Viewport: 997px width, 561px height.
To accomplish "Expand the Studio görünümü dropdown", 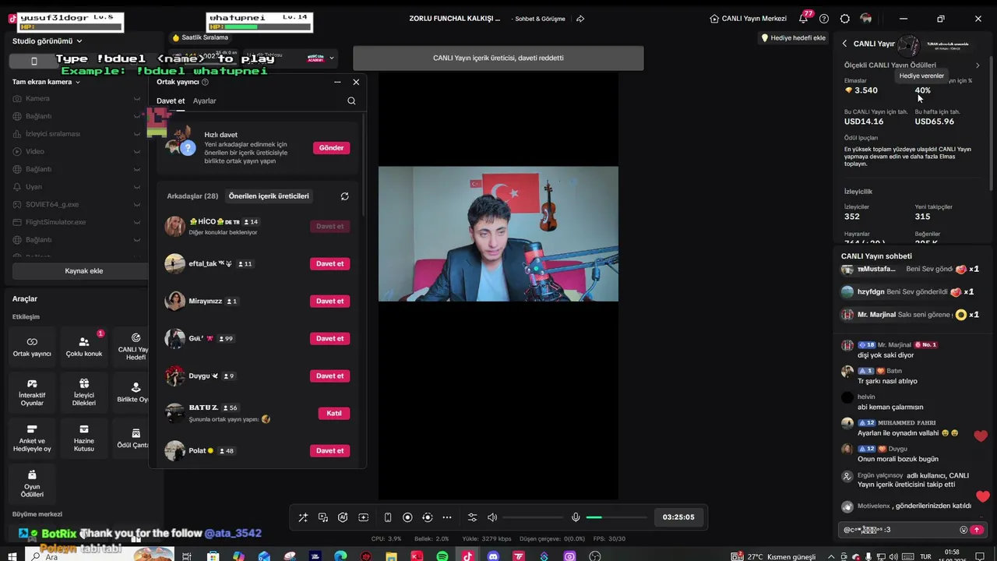I will click(x=48, y=41).
